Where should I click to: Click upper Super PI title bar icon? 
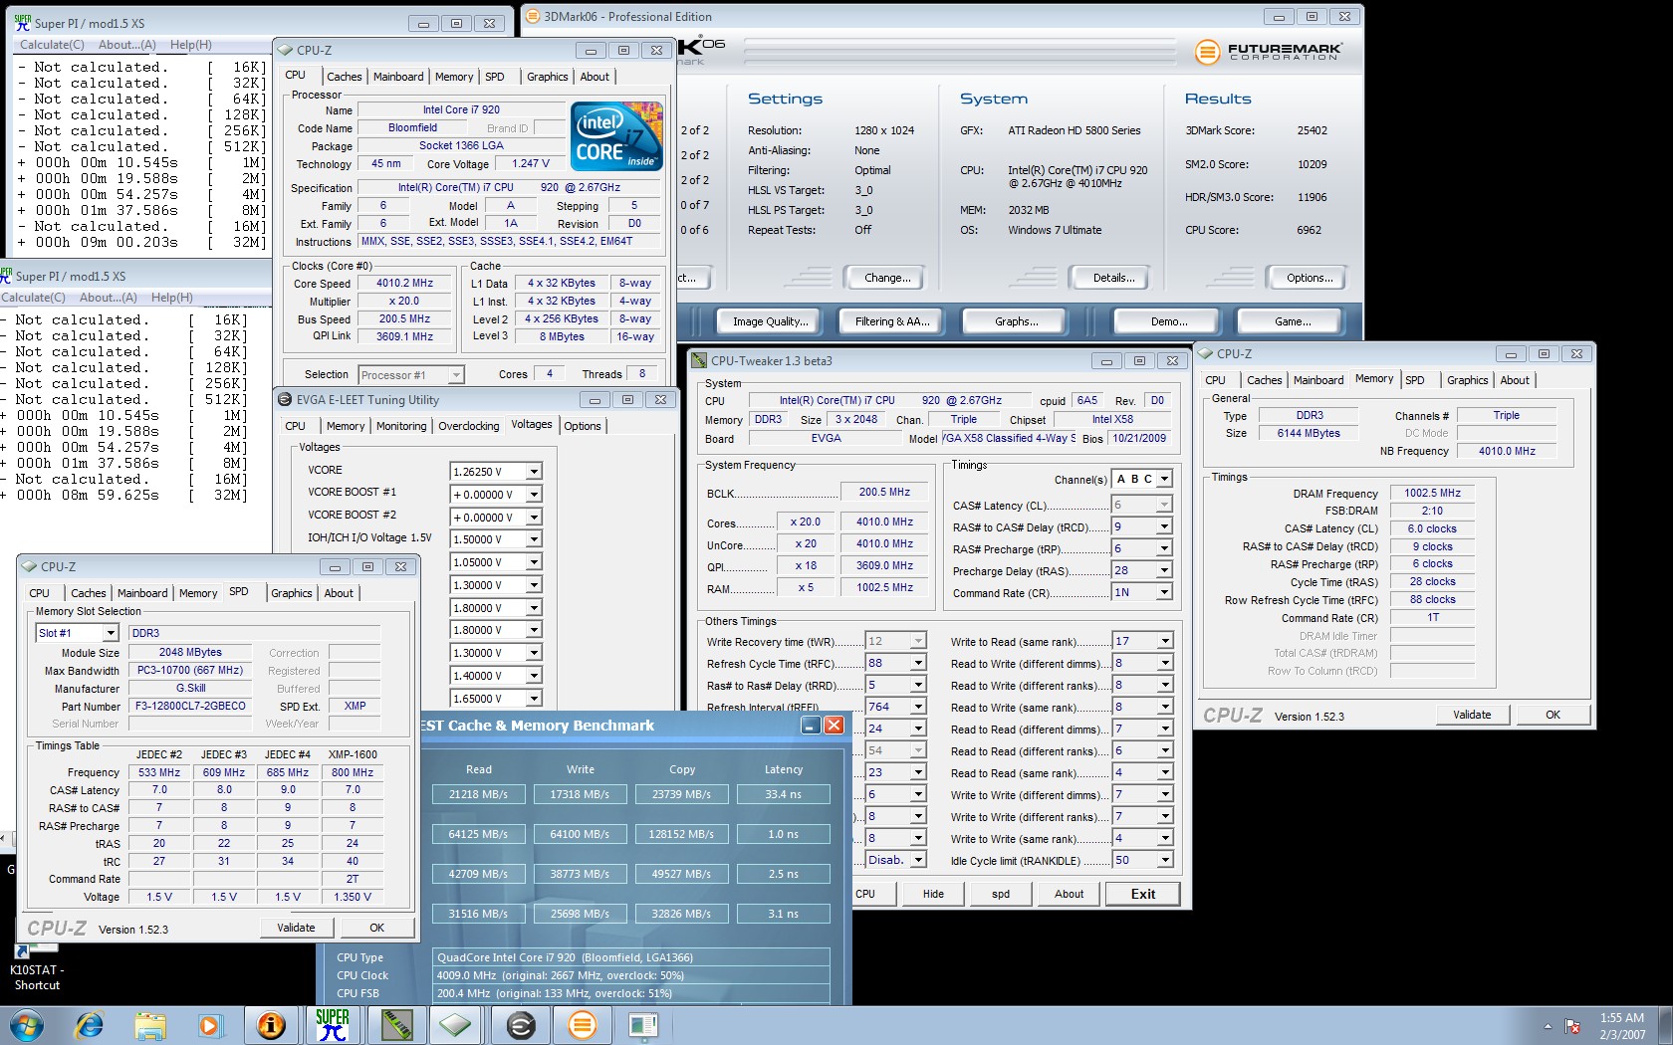coord(22,22)
